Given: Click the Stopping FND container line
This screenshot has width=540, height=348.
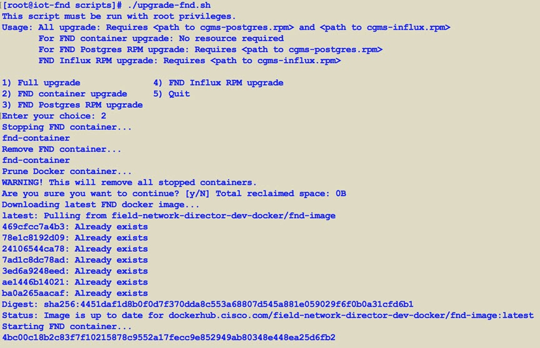Looking at the screenshot, I should [67, 127].
